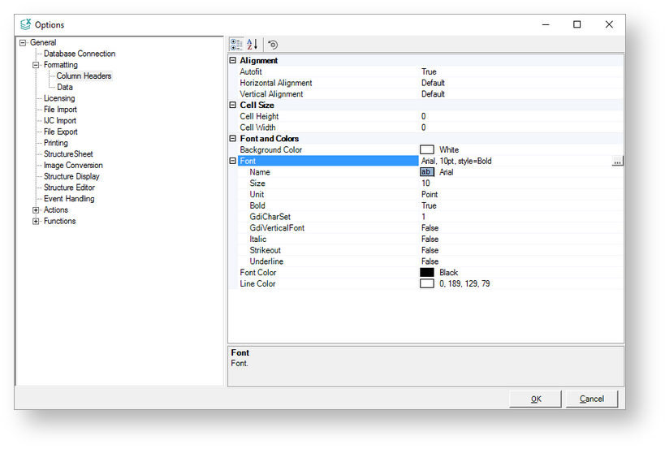Click the 'ab' icon beside Arial
665x449 pixels.
(x=427, y=172)
